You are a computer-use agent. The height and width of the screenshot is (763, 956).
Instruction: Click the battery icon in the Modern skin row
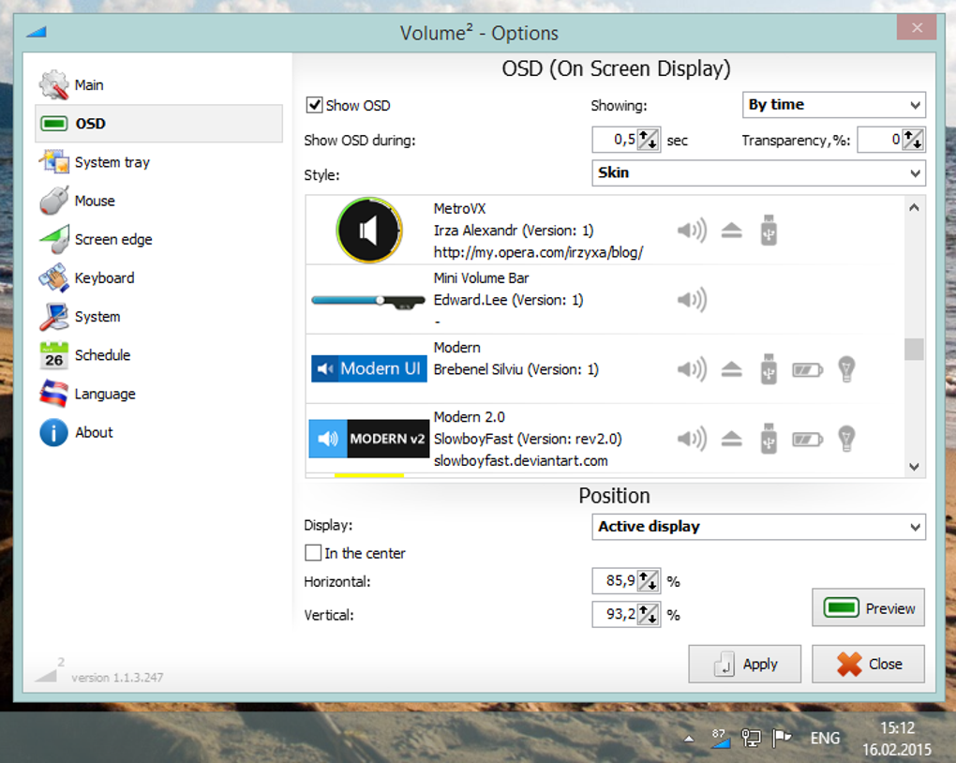click(807, 369)
